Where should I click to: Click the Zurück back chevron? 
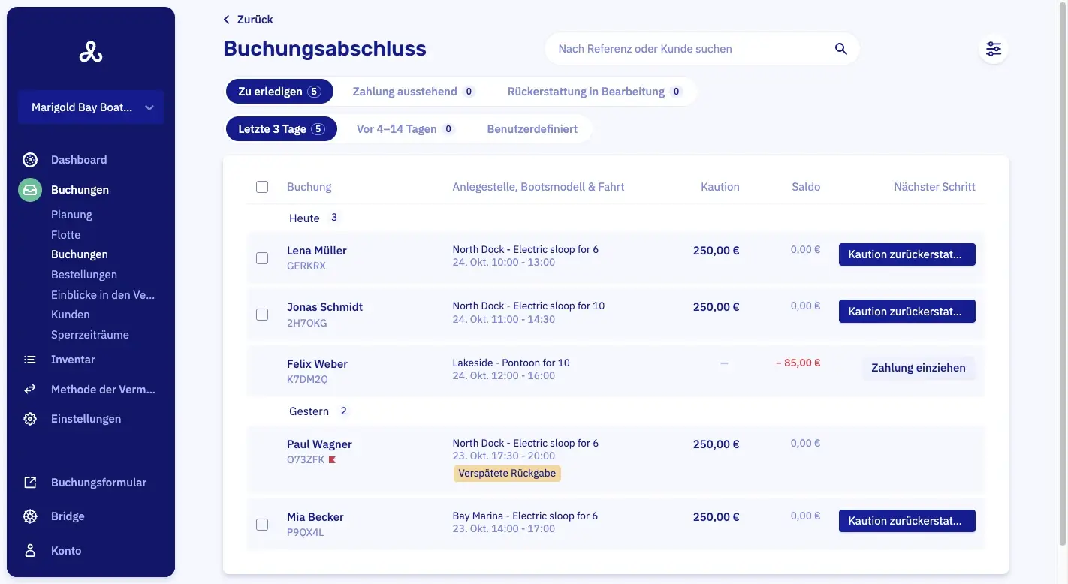pos(227,20)
